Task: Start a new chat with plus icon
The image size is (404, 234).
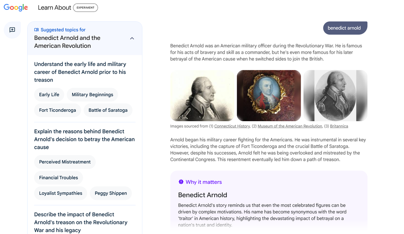Action: (x=12, y=30)
